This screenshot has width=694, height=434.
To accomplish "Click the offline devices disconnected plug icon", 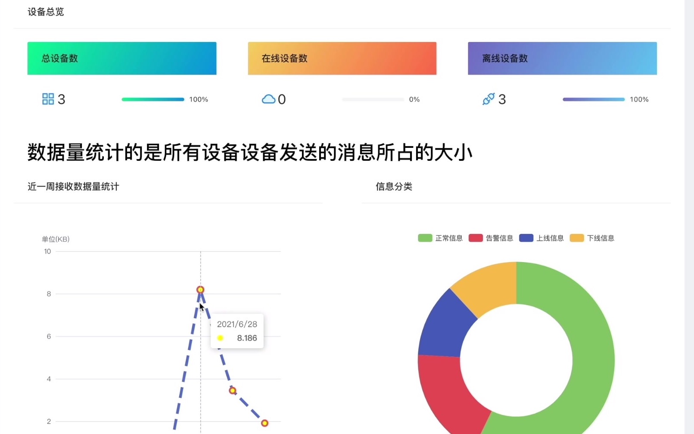I will point(489,99).
